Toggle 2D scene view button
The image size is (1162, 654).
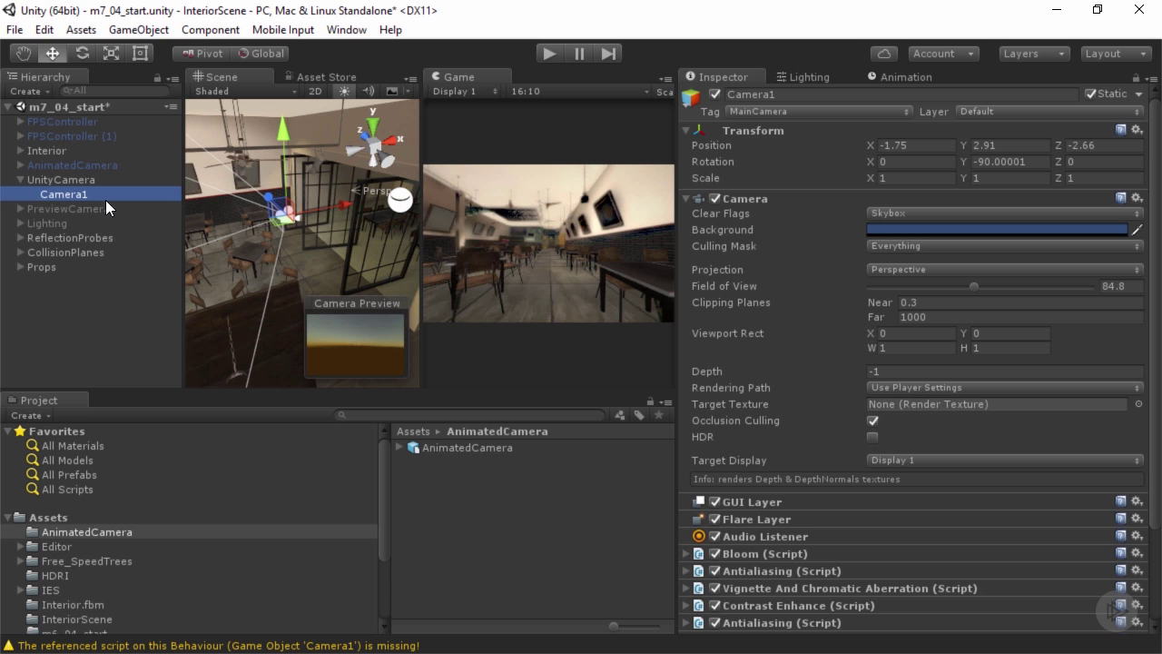(x=316, y=92)
